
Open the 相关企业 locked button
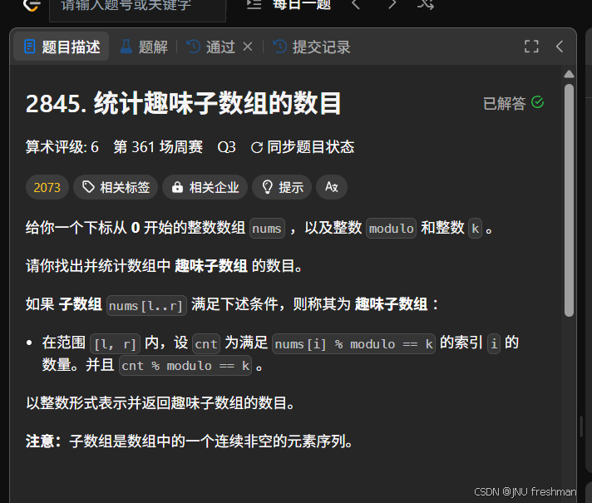pyautogui.click(x=205, y=187)
